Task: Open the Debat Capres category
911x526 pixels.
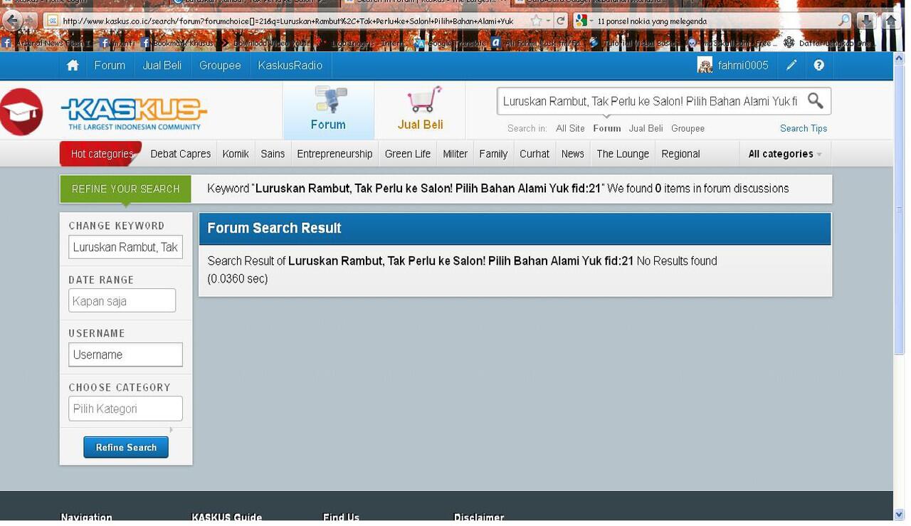Action: pos(181,154)
